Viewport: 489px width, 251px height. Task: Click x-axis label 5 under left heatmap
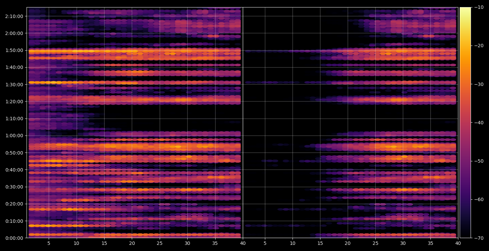pyautogui.click(x=49, y=244)
